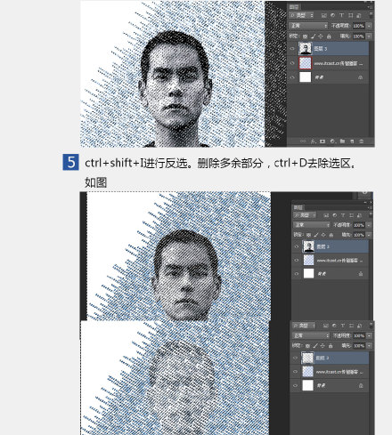The height and width of the screenshot is (435, 392).
Task: Create a new layer with the page icon
Action: [x=352, y=141]
